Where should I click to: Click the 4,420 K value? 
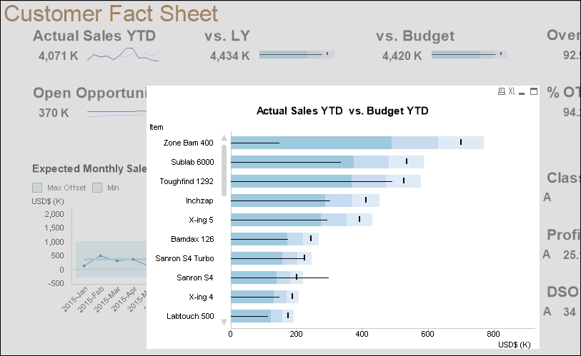point(402,56)
